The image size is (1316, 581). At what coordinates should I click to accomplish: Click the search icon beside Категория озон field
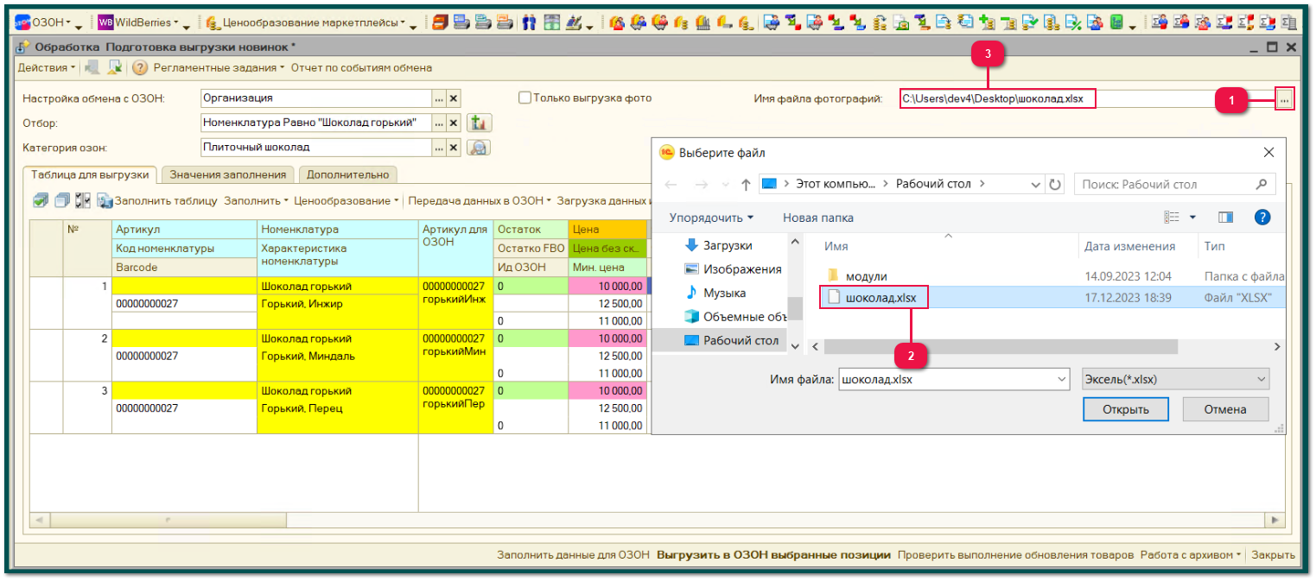(x=479, y=148)
